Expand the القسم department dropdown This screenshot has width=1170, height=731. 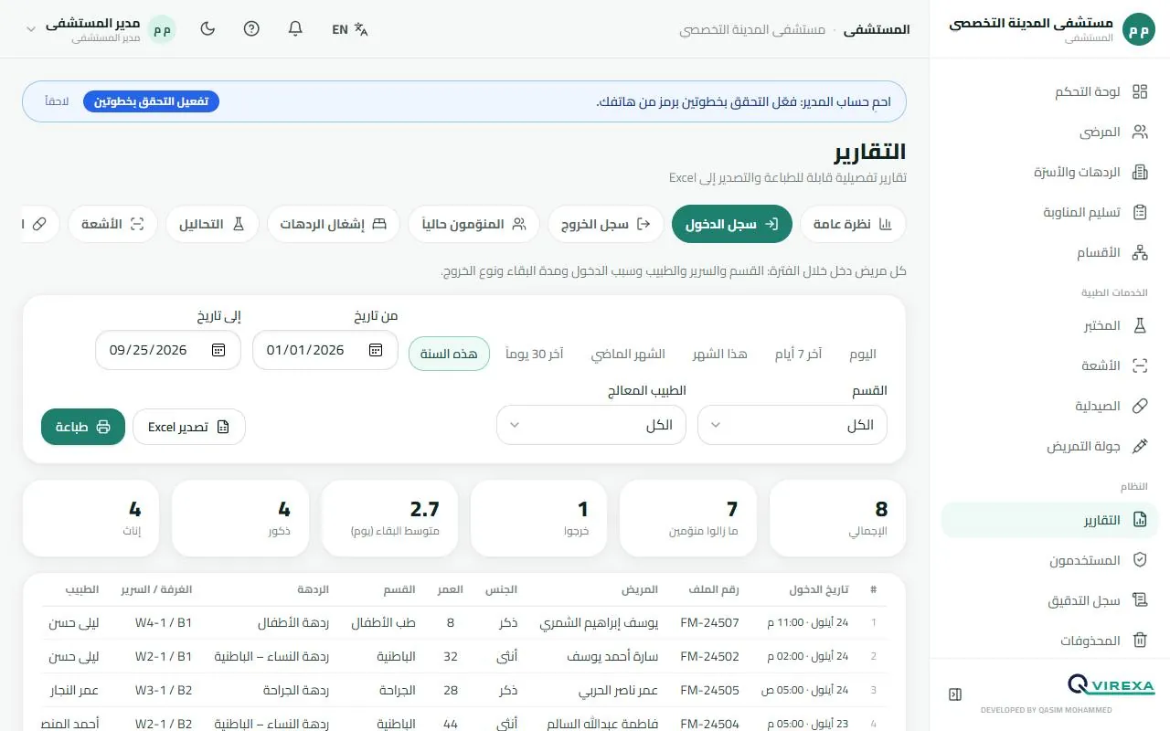point(792,425)
